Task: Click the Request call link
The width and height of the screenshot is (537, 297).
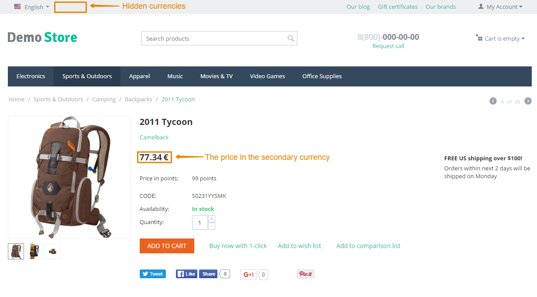Action: (388, 46)
